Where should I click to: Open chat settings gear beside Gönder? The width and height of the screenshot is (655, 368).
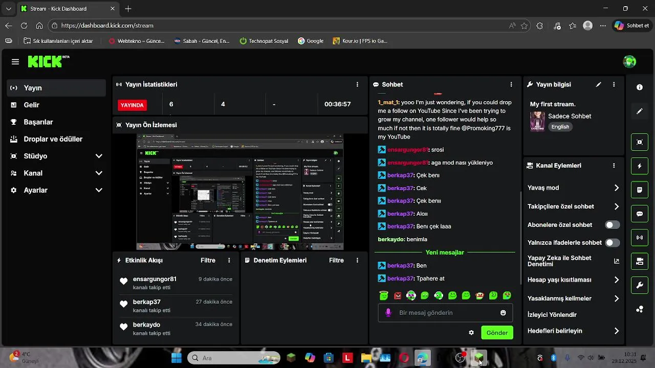point(471,333)
